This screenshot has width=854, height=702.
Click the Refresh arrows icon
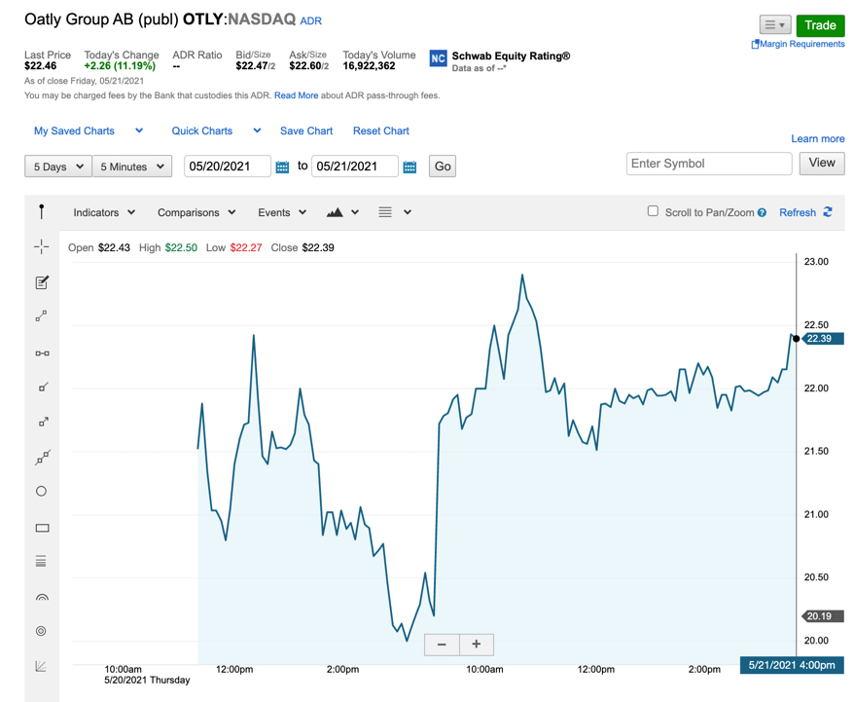pos(828,212)
